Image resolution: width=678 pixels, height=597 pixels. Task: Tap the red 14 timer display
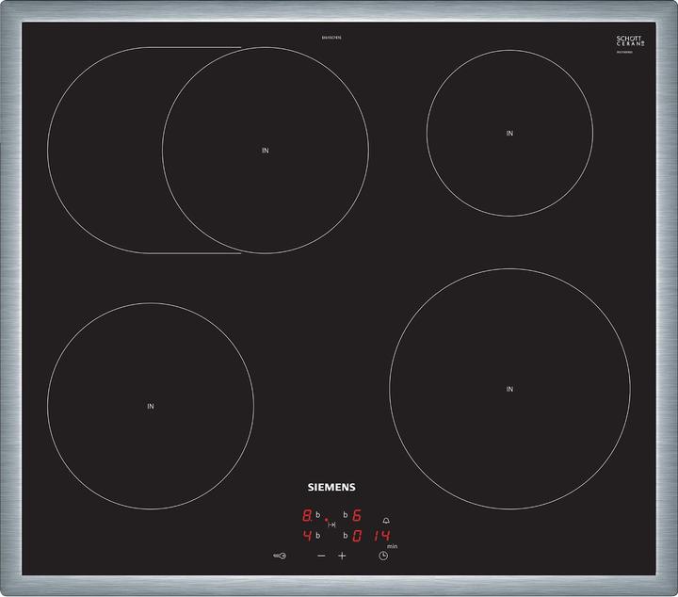click(x=382, y=536)
